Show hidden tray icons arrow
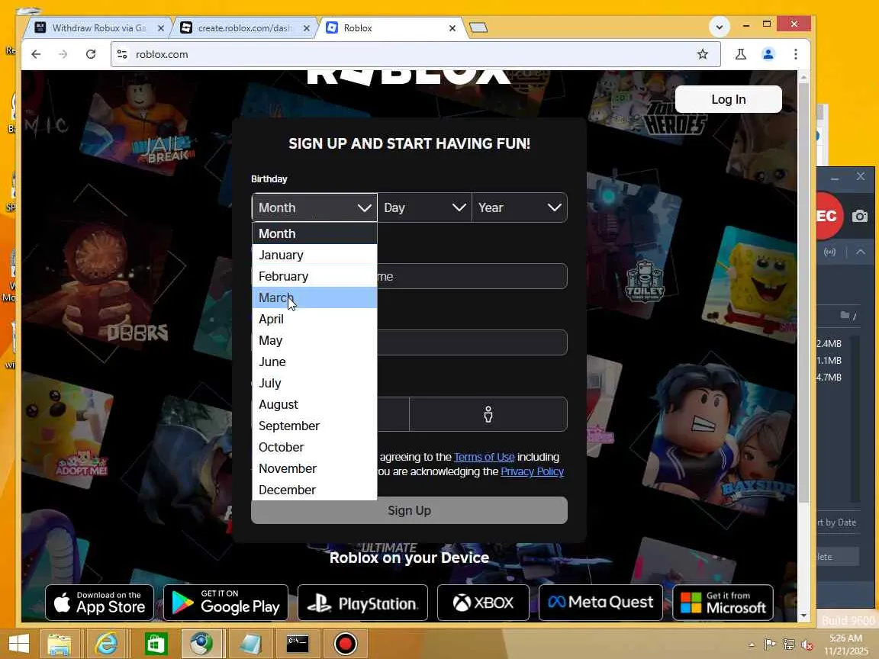879x659 pixels. coord(752,645)
